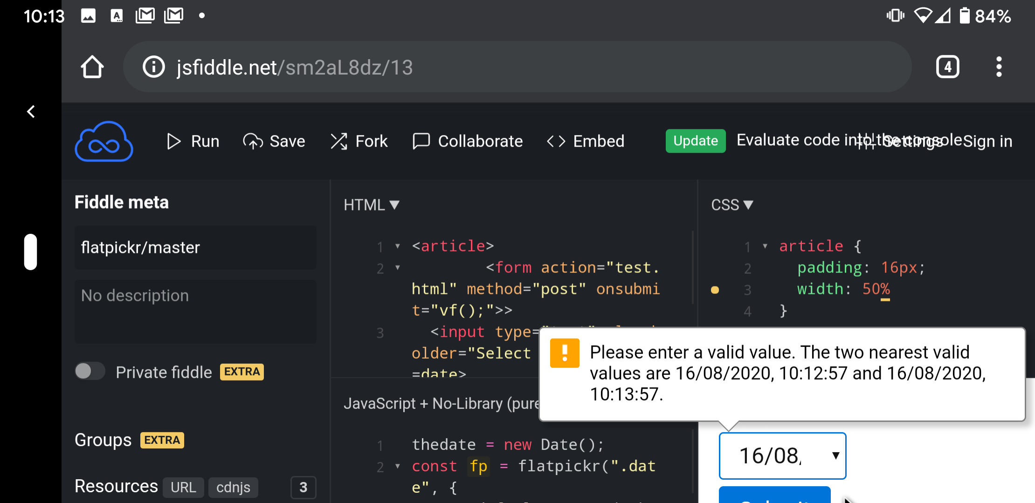Open the HTML panel dropdown

tap(372, 205)
